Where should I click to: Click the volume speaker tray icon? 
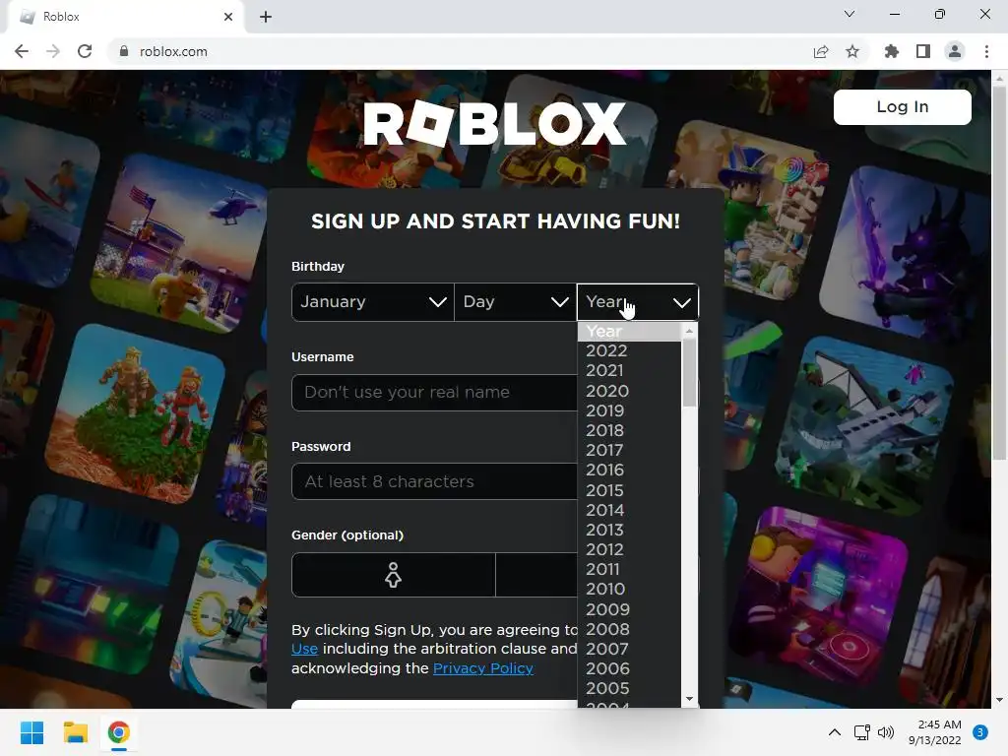pos(886,732)
